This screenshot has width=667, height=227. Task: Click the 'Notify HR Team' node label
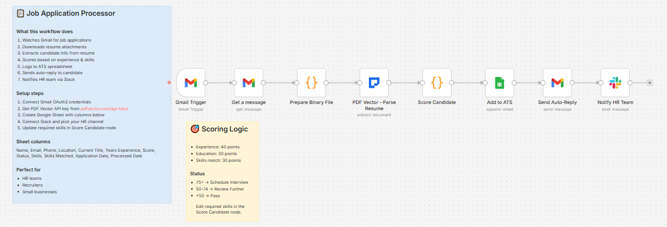click(615, 102)
